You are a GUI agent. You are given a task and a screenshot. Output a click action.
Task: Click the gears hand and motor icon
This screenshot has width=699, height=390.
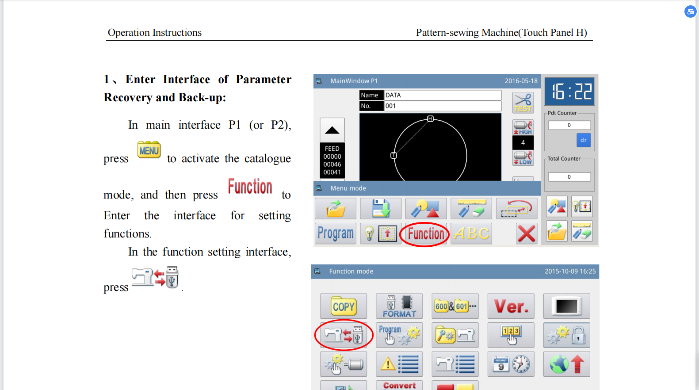[344, 364]
